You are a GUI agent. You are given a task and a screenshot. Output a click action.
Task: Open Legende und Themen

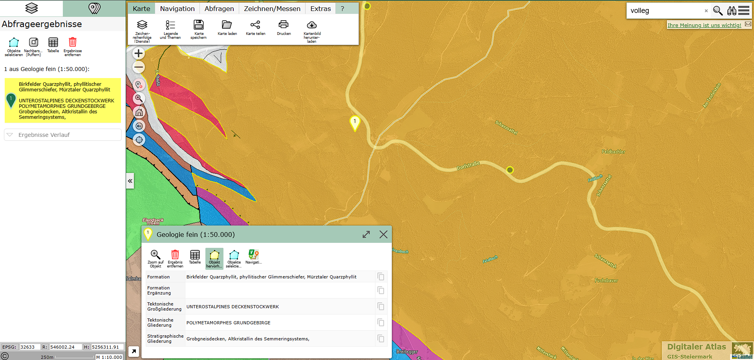pos(170,29)
